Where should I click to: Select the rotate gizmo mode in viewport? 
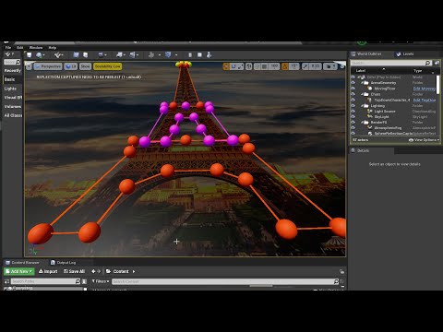[233, 66]
